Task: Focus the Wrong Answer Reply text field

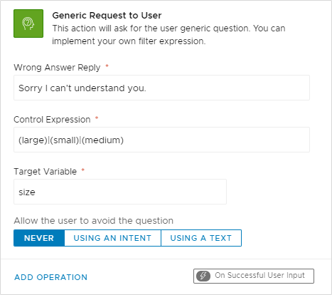Action: coord(161,88)
